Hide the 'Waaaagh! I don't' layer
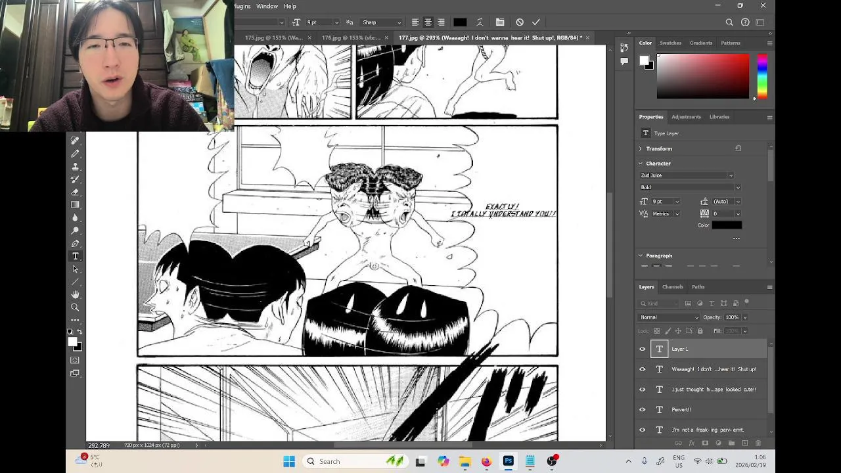 (643, 369)
